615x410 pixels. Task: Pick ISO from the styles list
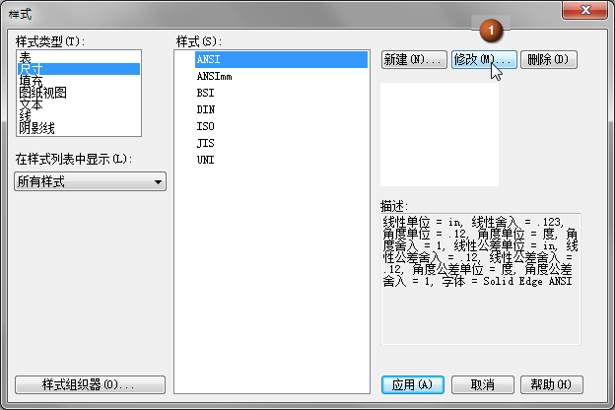(x=205, y=126)
